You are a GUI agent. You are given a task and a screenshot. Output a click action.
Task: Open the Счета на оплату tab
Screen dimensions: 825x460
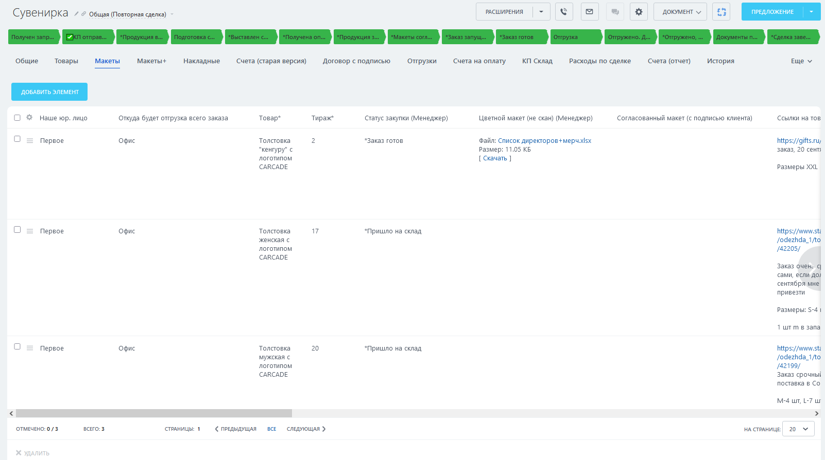(x=479, y=61)
